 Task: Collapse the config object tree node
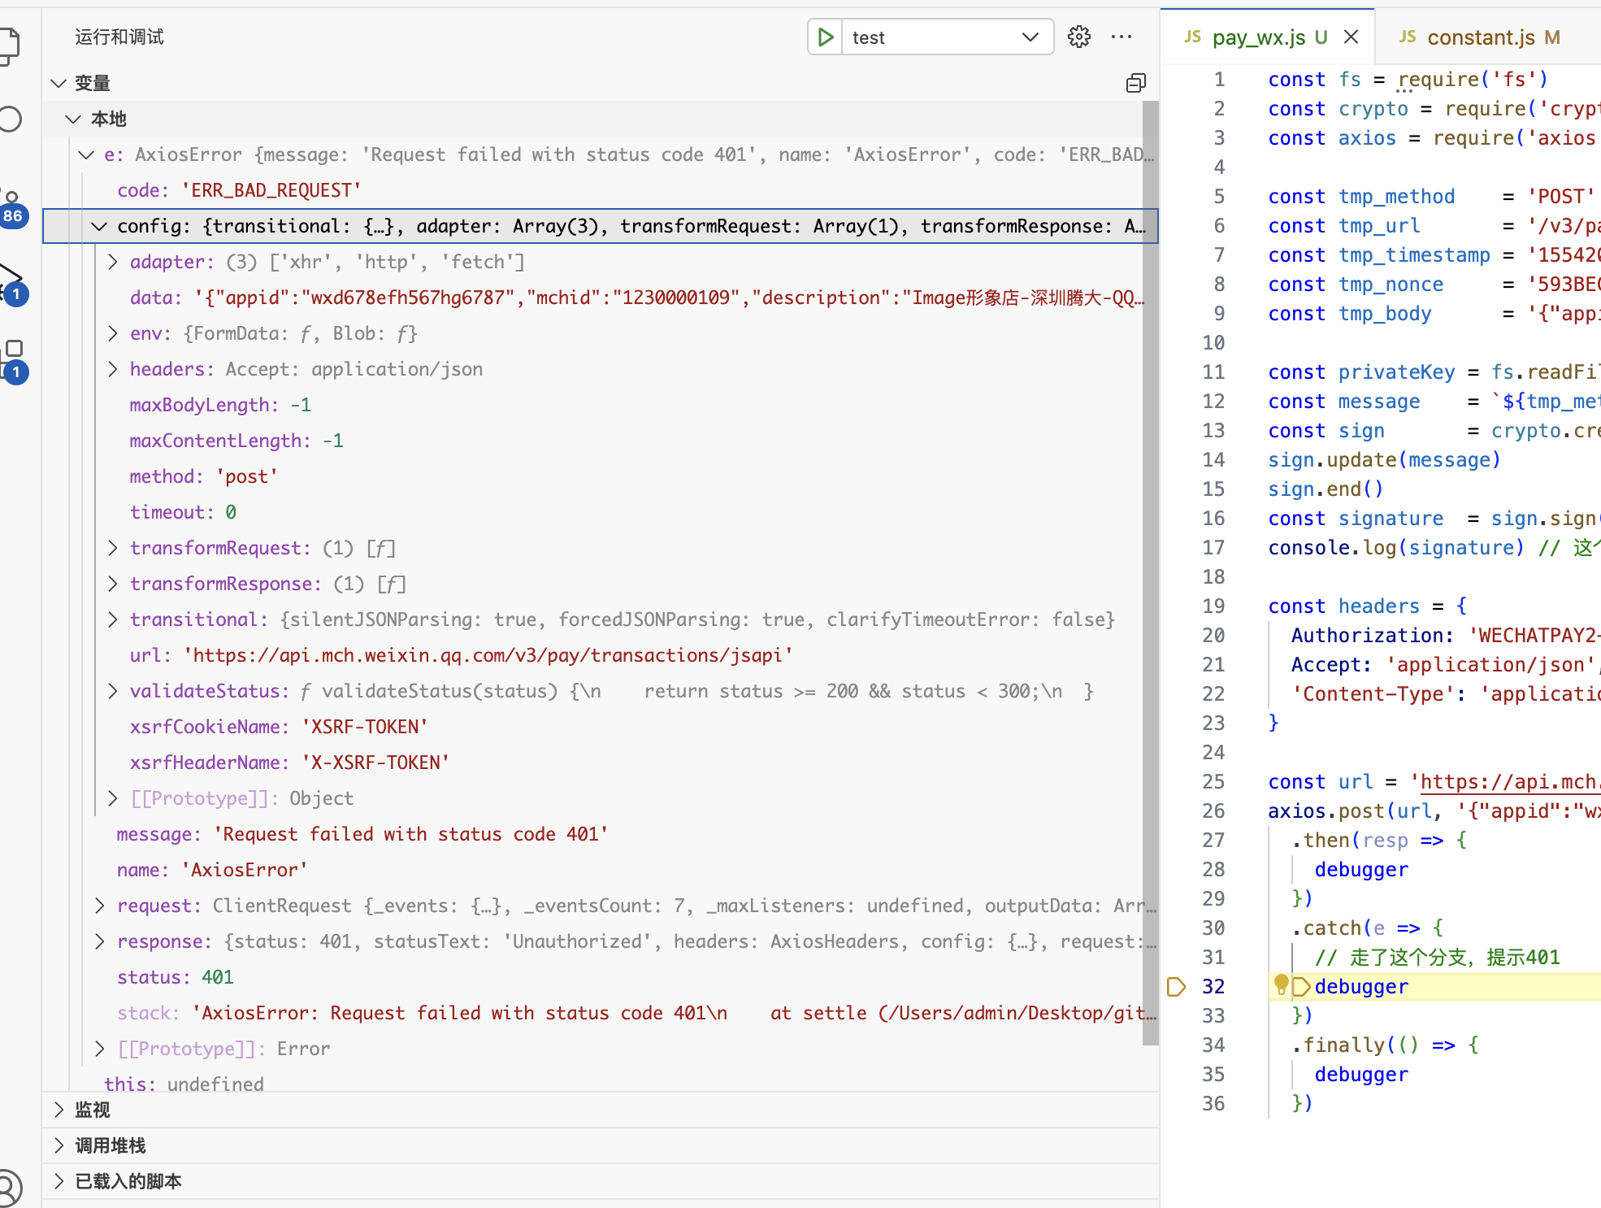pyautogui.click(x=99, y=226)
